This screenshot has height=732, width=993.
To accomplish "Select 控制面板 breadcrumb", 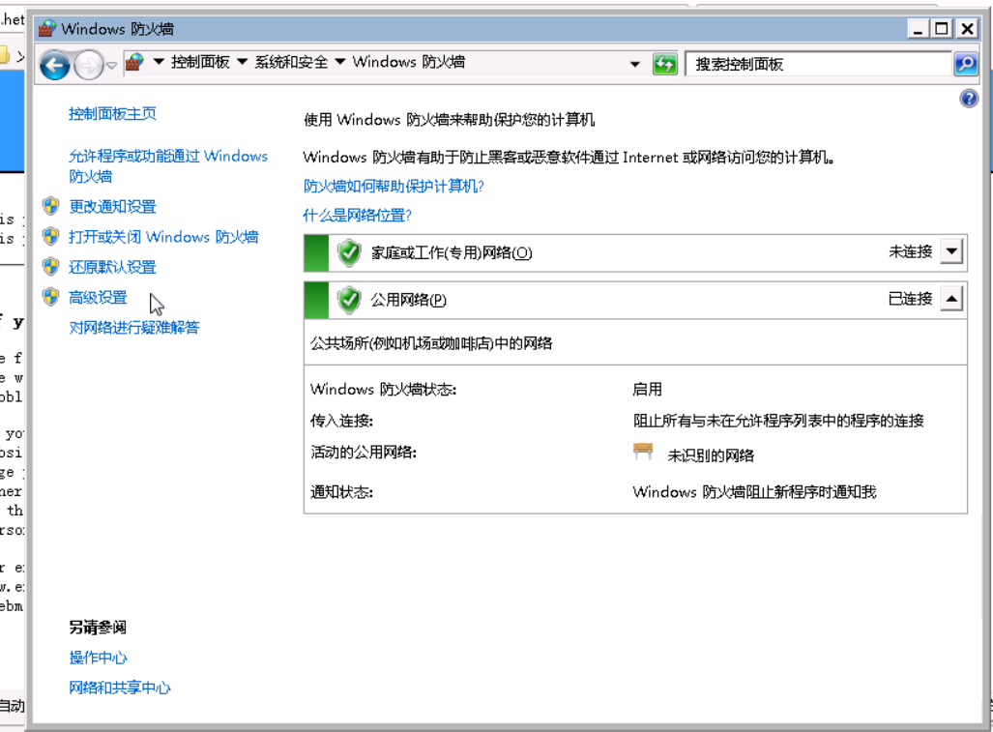I will pos(200,62).
